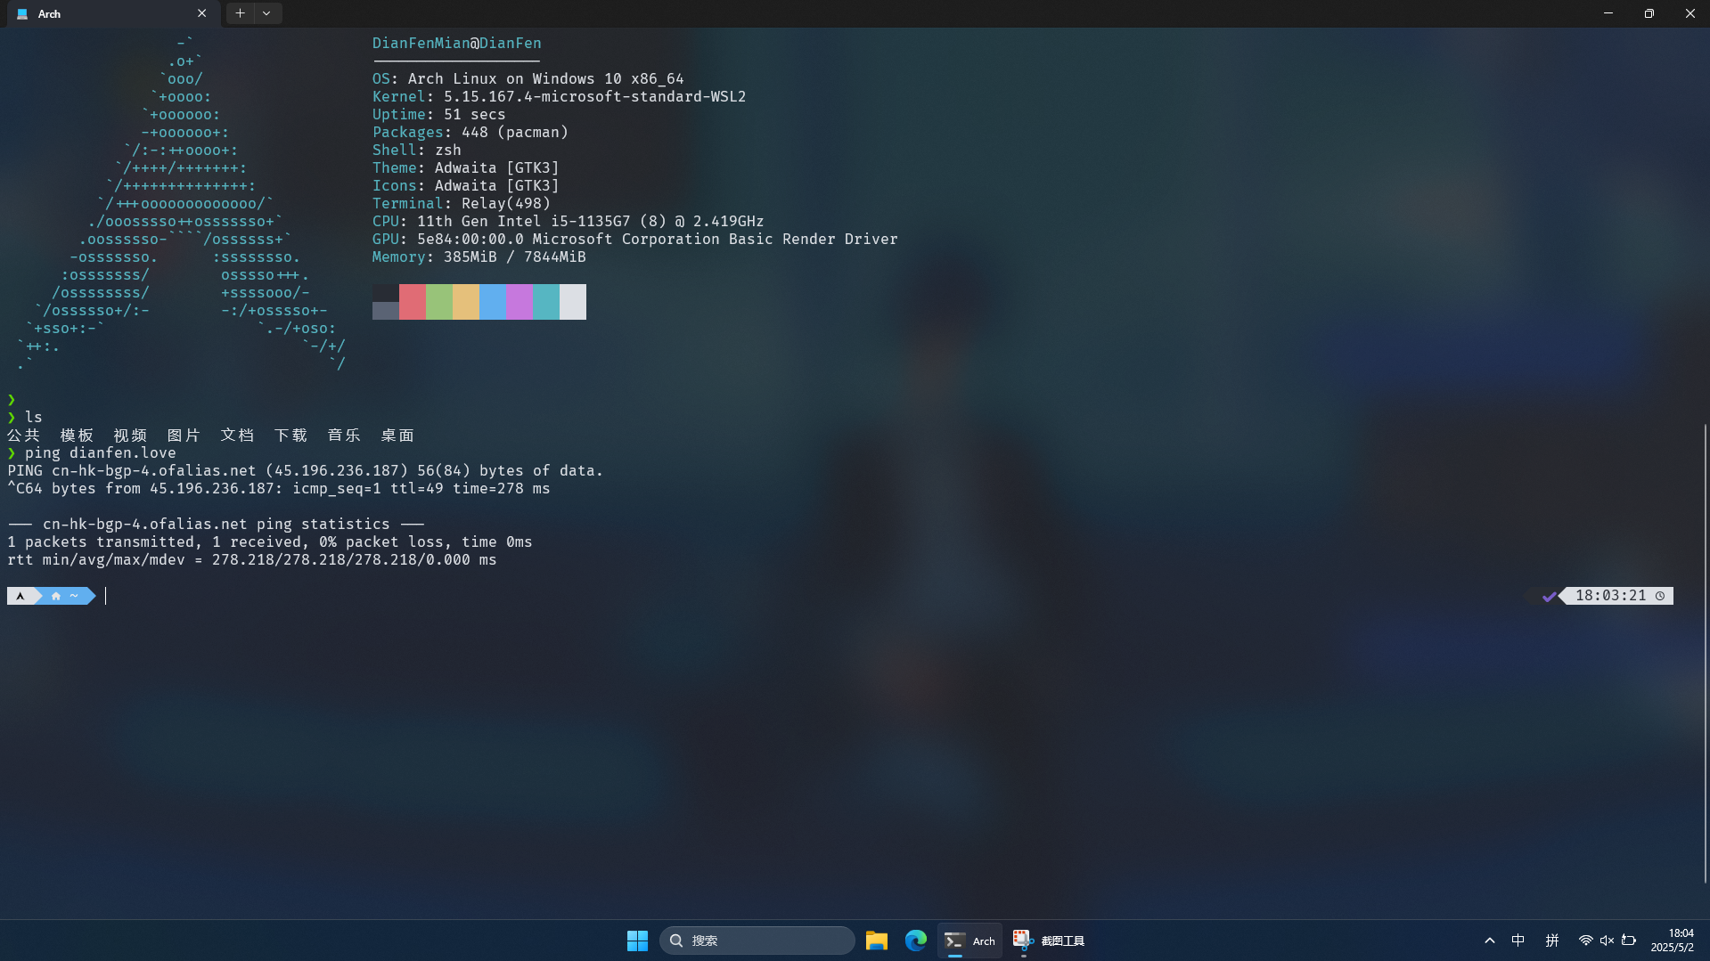
Task: Click the white color block in neofetch
Action: [572, 302]
